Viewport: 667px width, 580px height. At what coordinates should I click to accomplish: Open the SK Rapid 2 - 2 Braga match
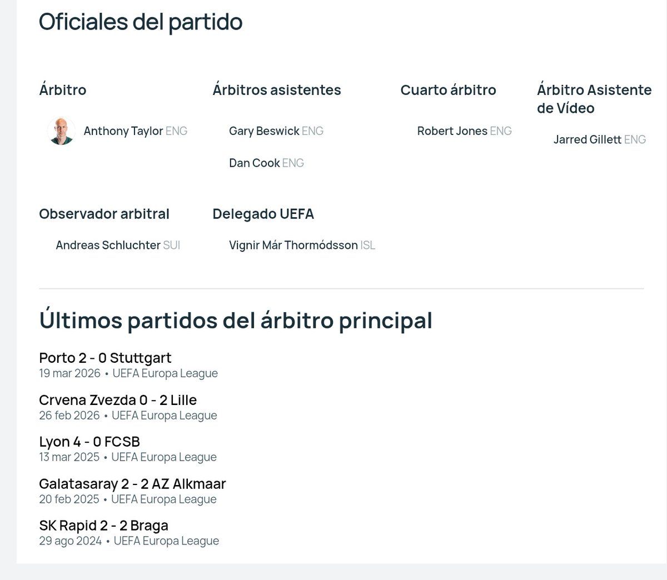[103, 526]
